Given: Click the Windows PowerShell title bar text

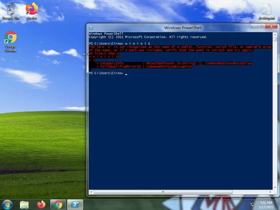Looking at the screenshot, I should tap(183, 28).
